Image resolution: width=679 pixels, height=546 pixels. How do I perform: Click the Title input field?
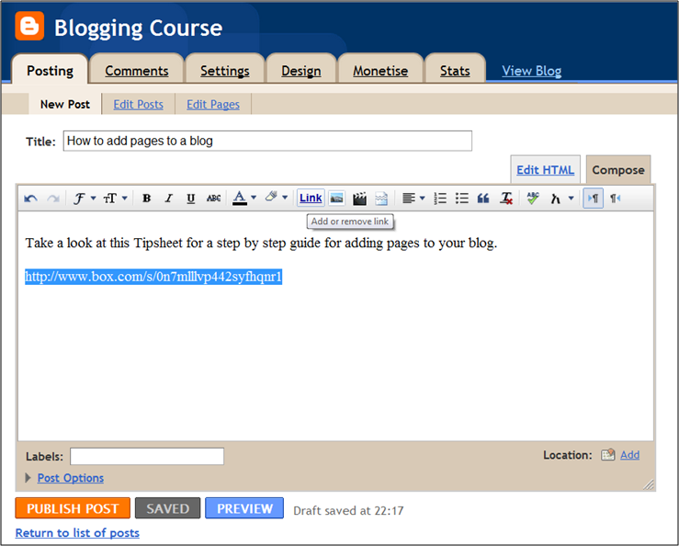click(x=267, y=141)
